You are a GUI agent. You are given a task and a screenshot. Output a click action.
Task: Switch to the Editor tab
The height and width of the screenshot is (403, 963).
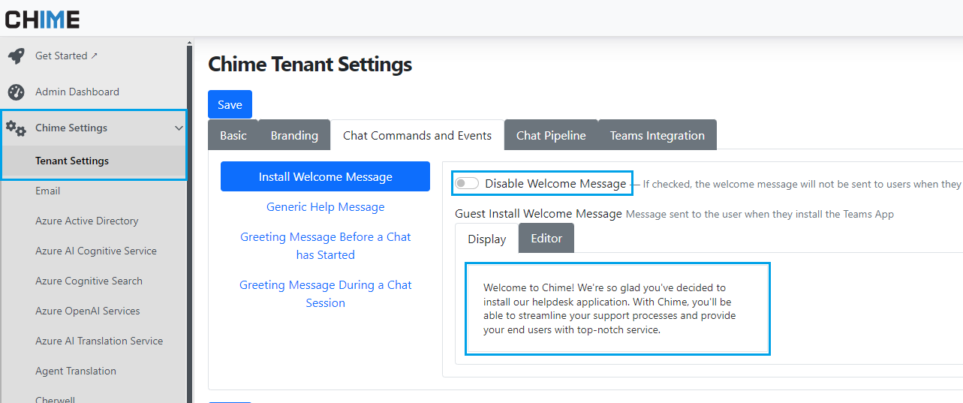click(546, 239)
